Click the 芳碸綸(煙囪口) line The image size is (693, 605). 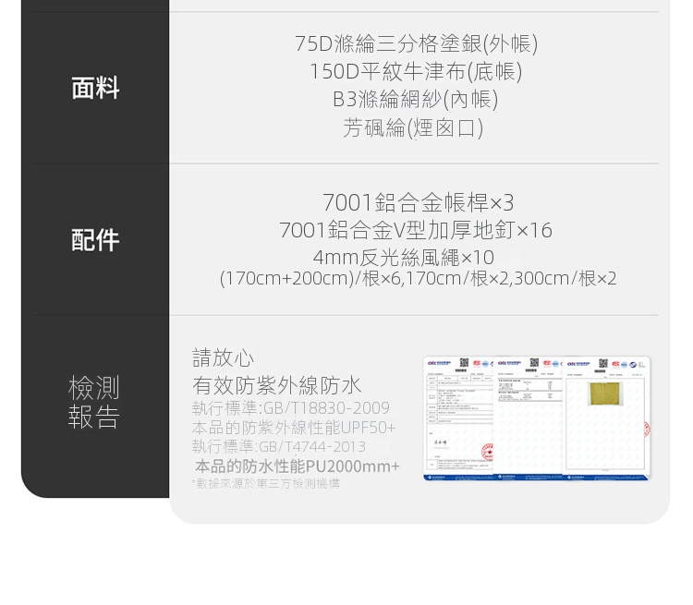tap(413, 127)
